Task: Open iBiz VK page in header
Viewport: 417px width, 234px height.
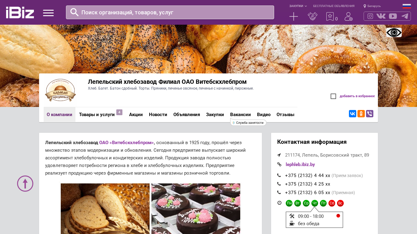Action: pyautogui.click(x=381, y=16)
